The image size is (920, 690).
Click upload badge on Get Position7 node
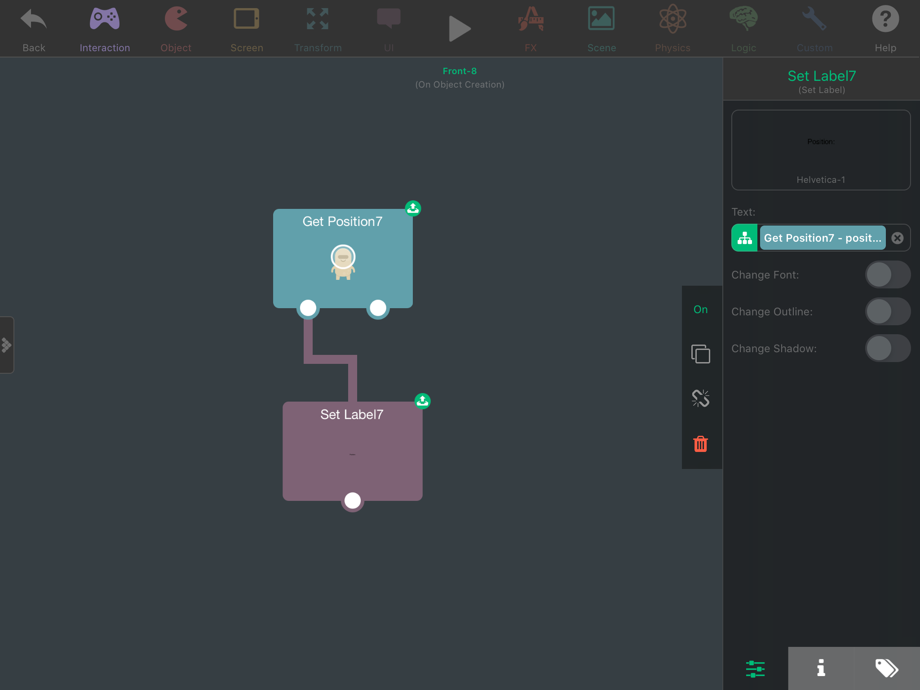click(413, 208)
